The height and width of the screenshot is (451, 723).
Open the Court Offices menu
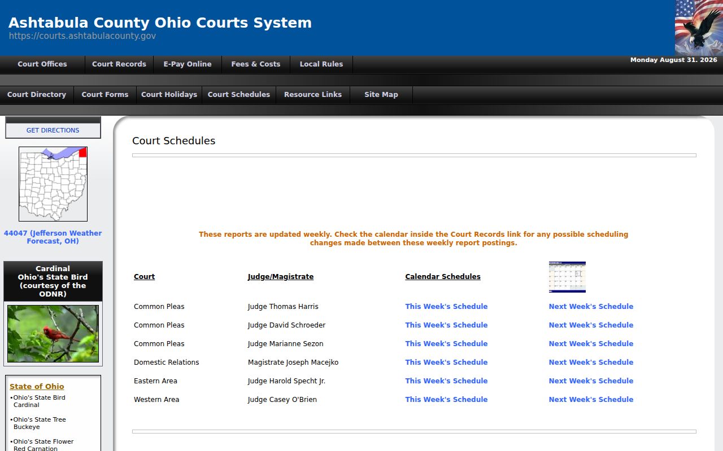pyautogui.click(x=42, y=64)
